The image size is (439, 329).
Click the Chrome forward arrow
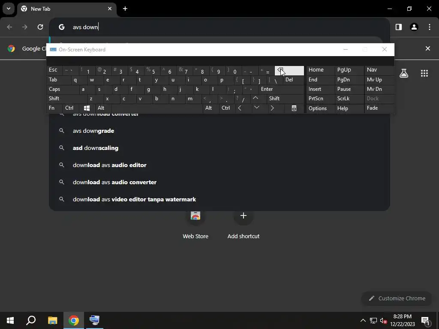[25, 27]
